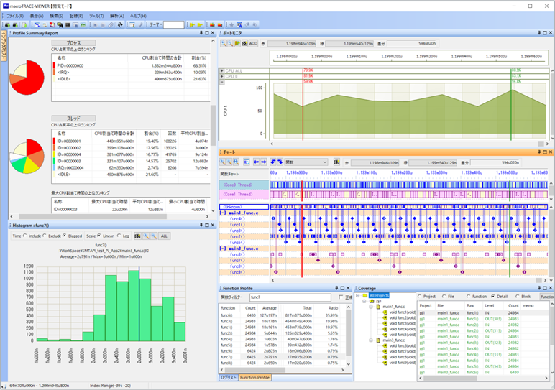Click the refresh arrows icon in main toolbar
Image resolution: width=555 pixels, height=390 pixels.
click(x=119, y=24)
